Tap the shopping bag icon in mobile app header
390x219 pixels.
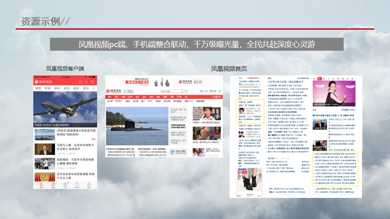[80, 82]
